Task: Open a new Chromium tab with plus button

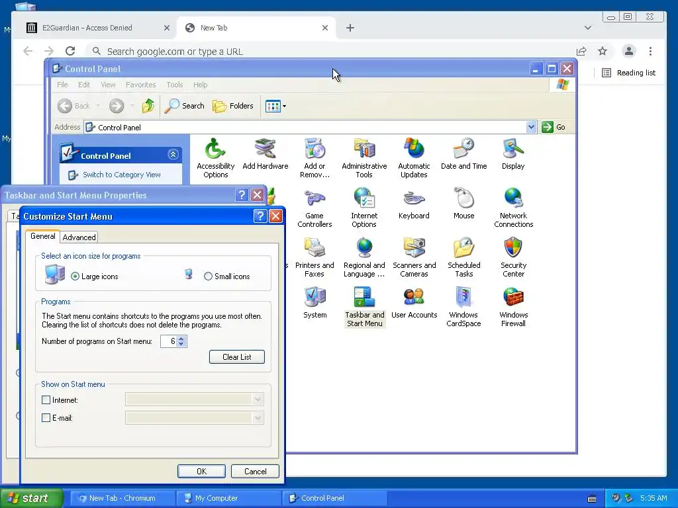Action: [x=350, y=28]
